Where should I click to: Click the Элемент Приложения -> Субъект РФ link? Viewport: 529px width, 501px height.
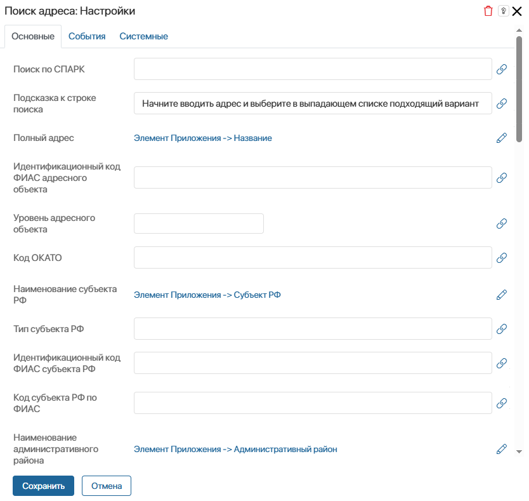pos(207,295)
